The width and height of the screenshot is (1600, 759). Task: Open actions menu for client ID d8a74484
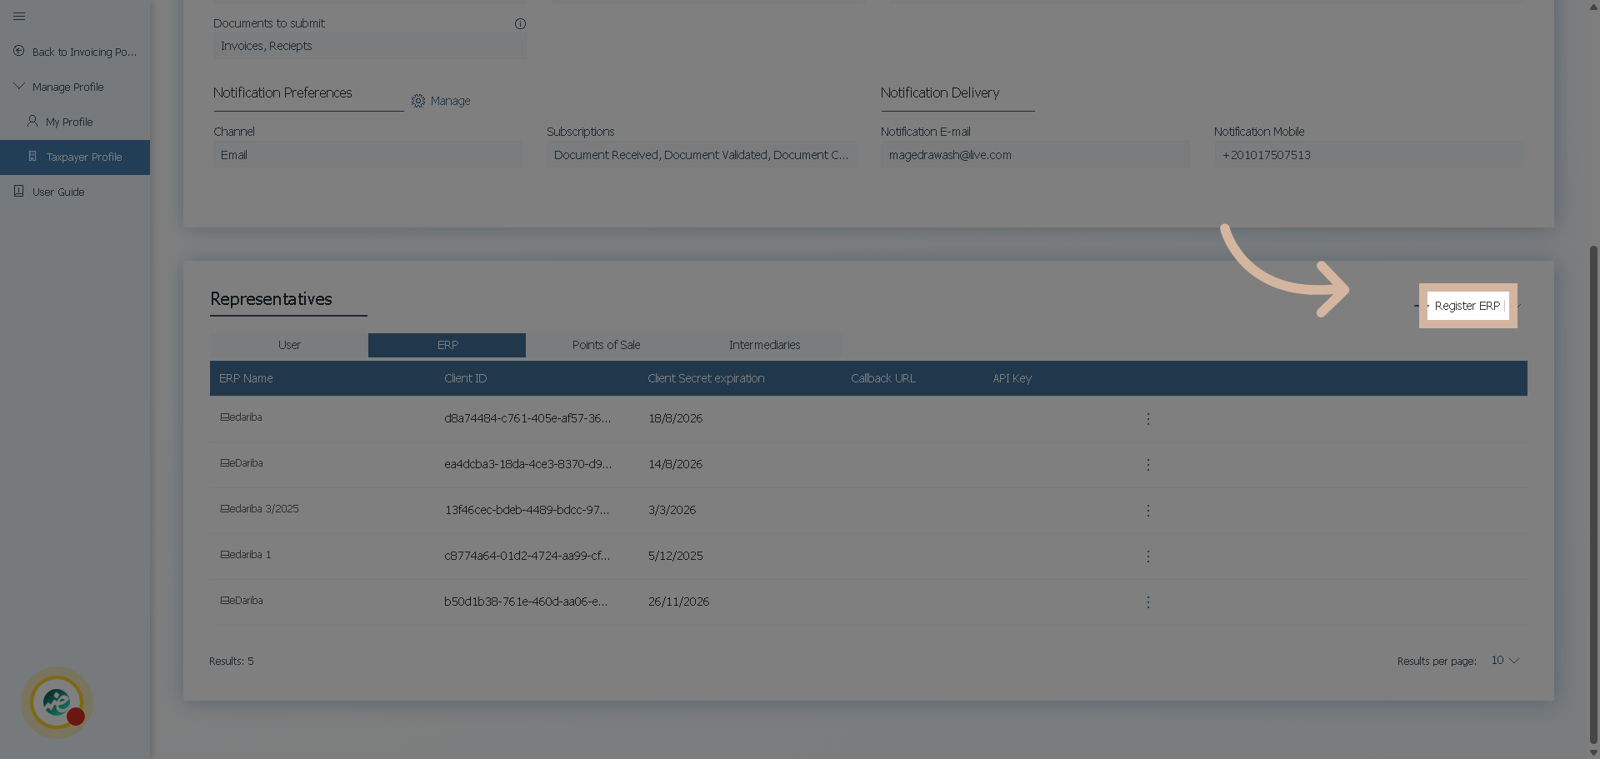(1147, 418)
